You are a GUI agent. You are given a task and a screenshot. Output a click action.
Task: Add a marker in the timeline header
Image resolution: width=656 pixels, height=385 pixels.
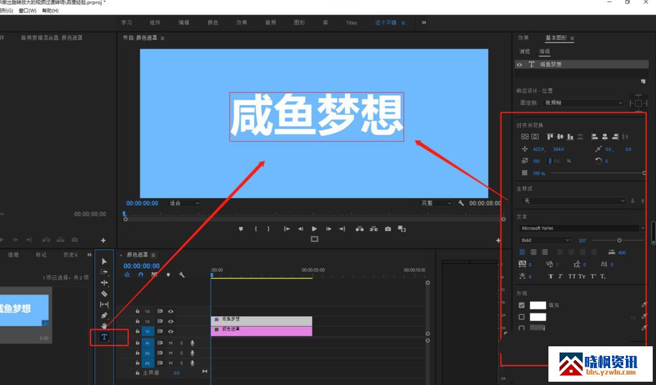168,275
